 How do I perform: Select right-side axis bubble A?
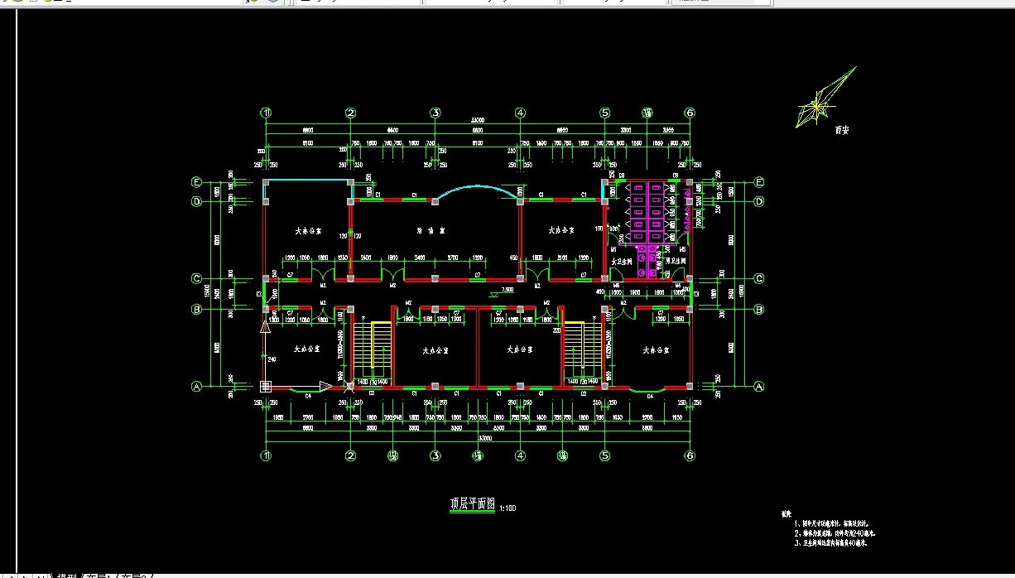pyautogui.click(x=758, y=386)
